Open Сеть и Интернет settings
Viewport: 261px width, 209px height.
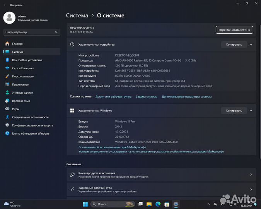(32, 68)
